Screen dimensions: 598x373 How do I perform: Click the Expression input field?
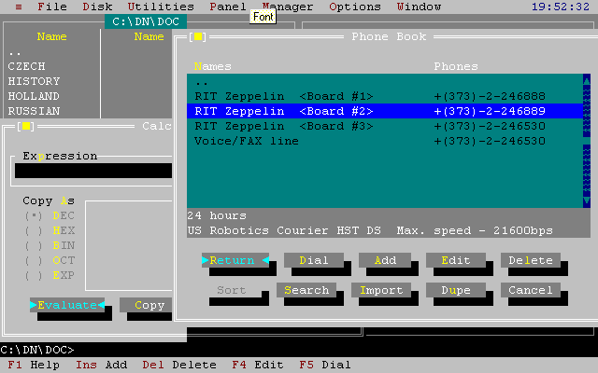coord(93,171)
